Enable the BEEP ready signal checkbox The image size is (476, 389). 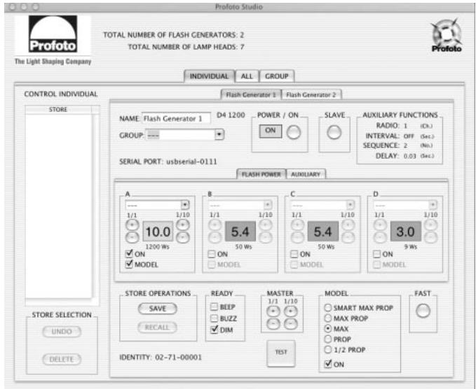[x=215, y=306]
